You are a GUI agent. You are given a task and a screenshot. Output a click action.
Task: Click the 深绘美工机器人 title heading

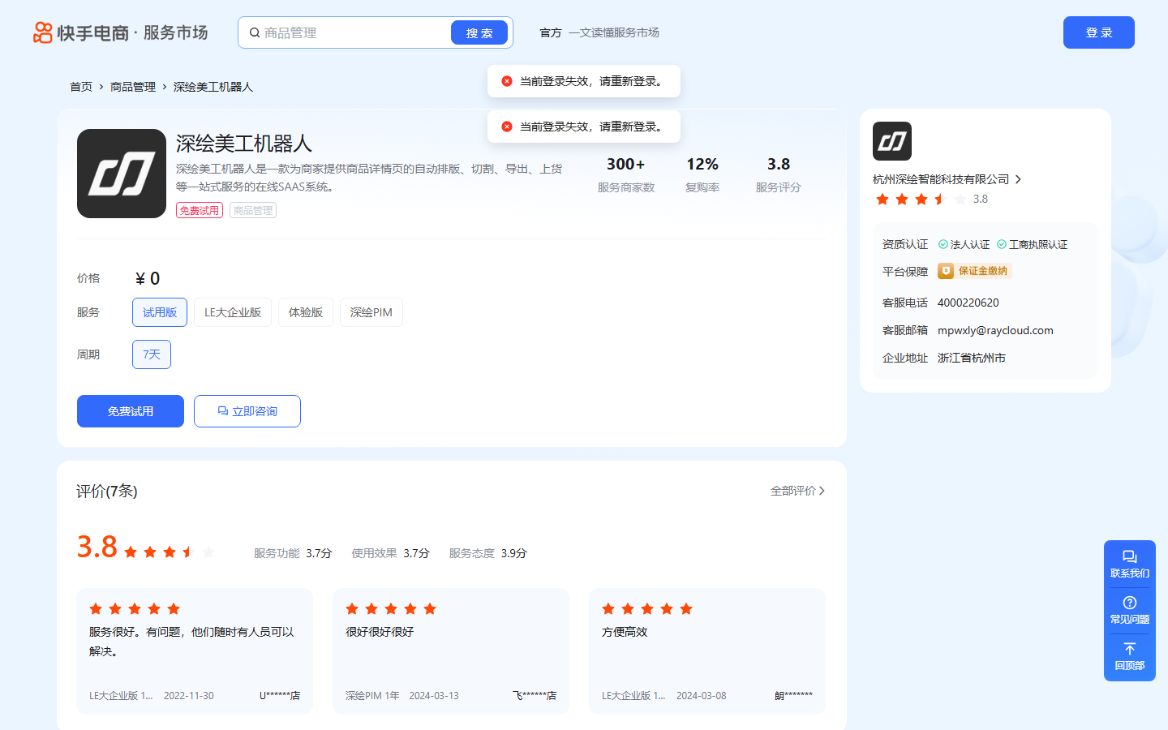click(244, 144)
